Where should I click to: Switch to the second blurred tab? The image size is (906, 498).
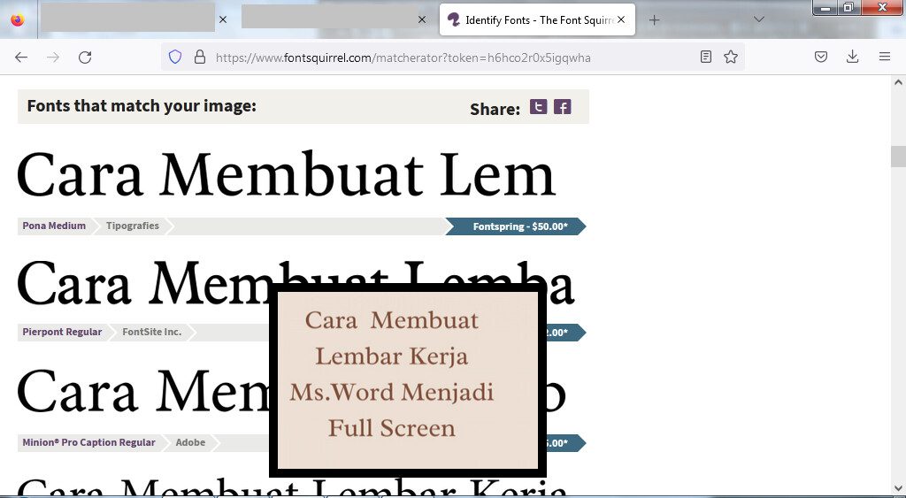point(329,16)
